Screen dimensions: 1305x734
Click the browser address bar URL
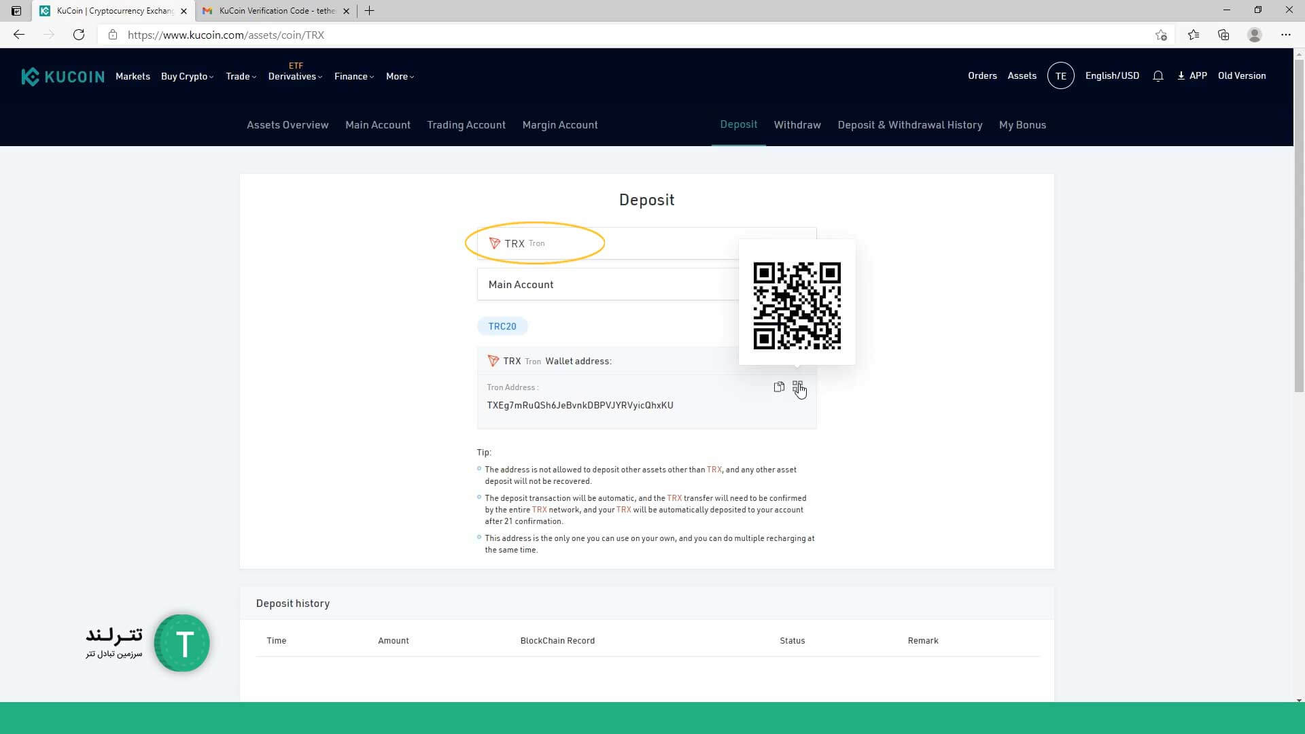226,35
